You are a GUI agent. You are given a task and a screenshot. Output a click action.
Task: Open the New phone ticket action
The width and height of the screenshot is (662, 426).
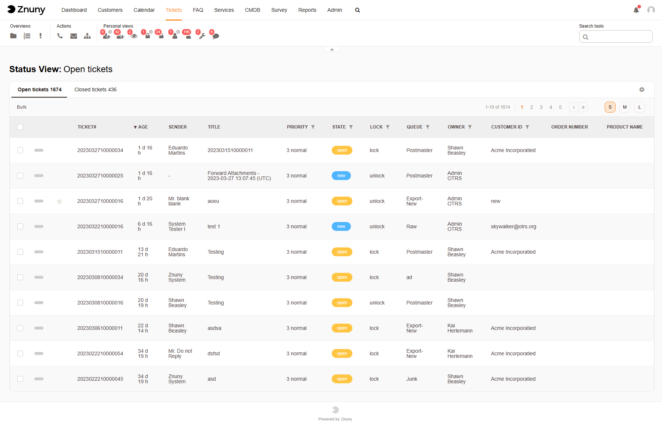click(x=60, y=36)
